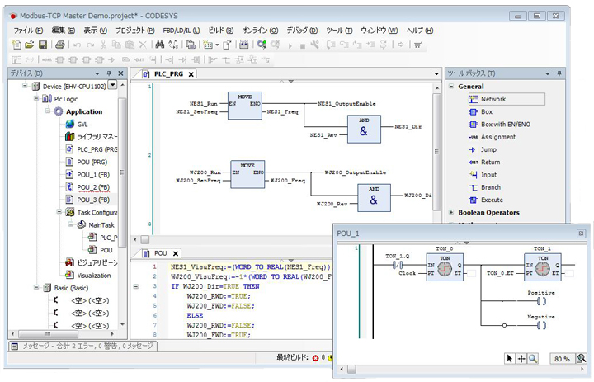Select POU_3 (FB) in device tree
The width and height of the screenshot is (594, 382).
87,200
